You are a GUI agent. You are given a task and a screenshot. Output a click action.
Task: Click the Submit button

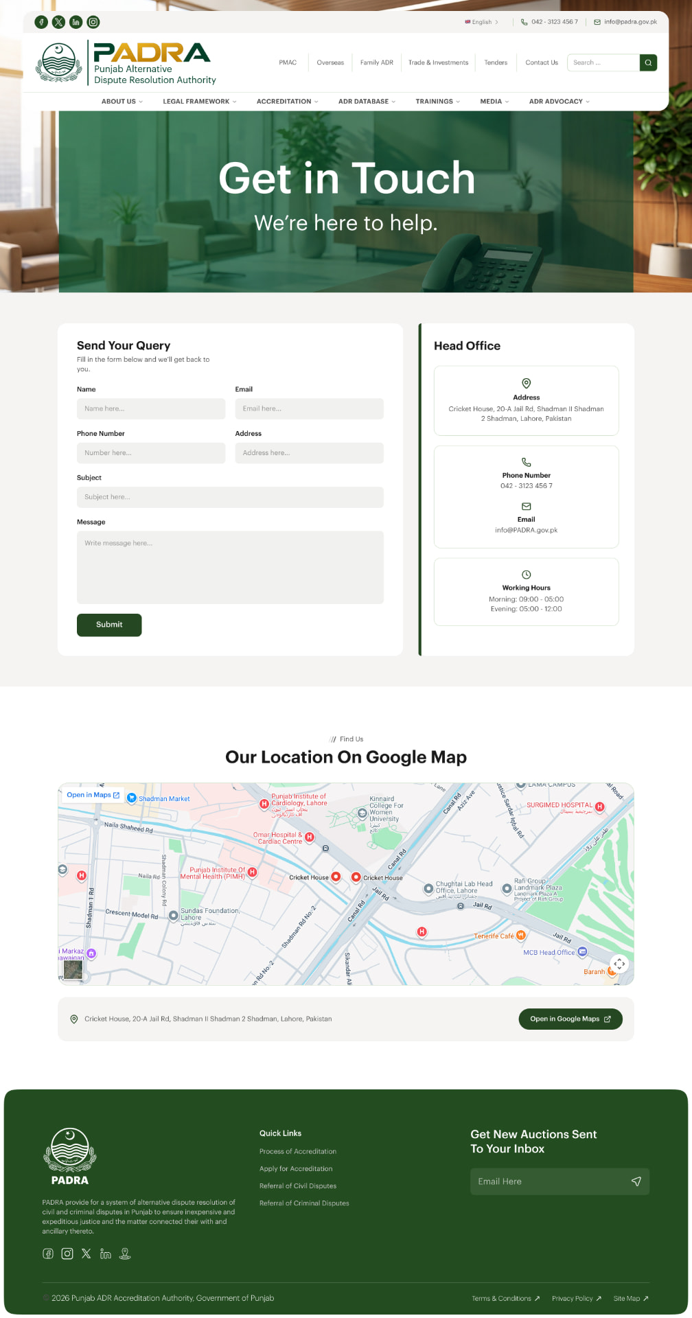click(109, 625)
